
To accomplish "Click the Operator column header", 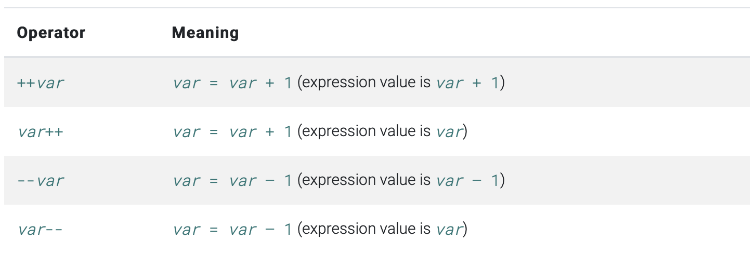I will click(x=51, y=33).
